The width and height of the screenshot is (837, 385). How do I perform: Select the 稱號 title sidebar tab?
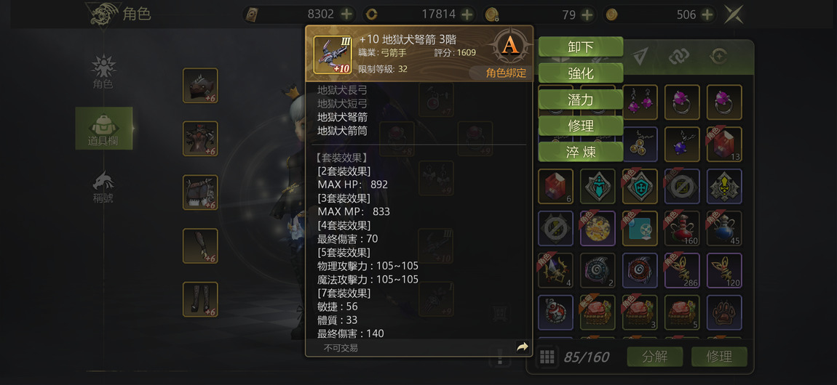103,187
